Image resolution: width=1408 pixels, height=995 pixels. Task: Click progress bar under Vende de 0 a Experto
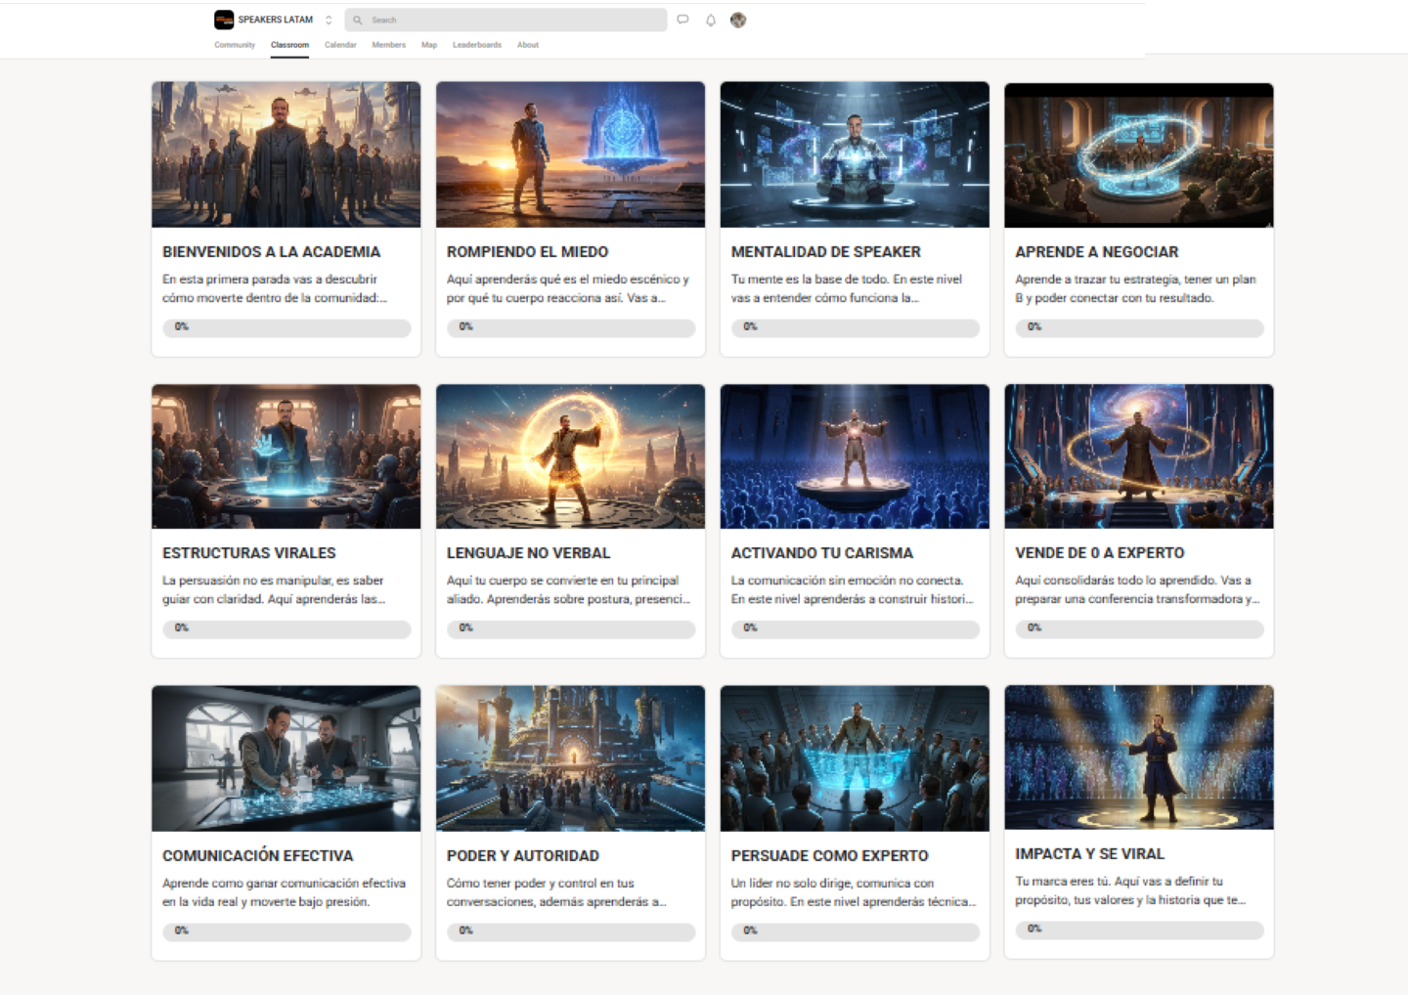tap(1139, 628)
